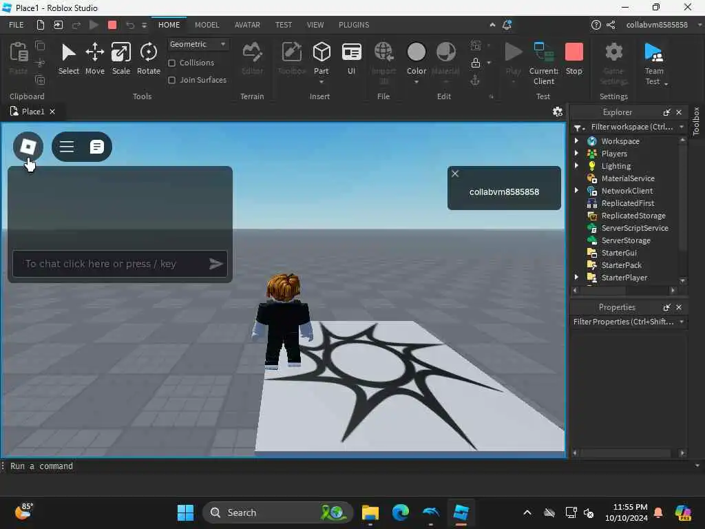The width and height of the screenshot is (705, 529).
Task: Open the FILE menu
Action: click(17, 25)
